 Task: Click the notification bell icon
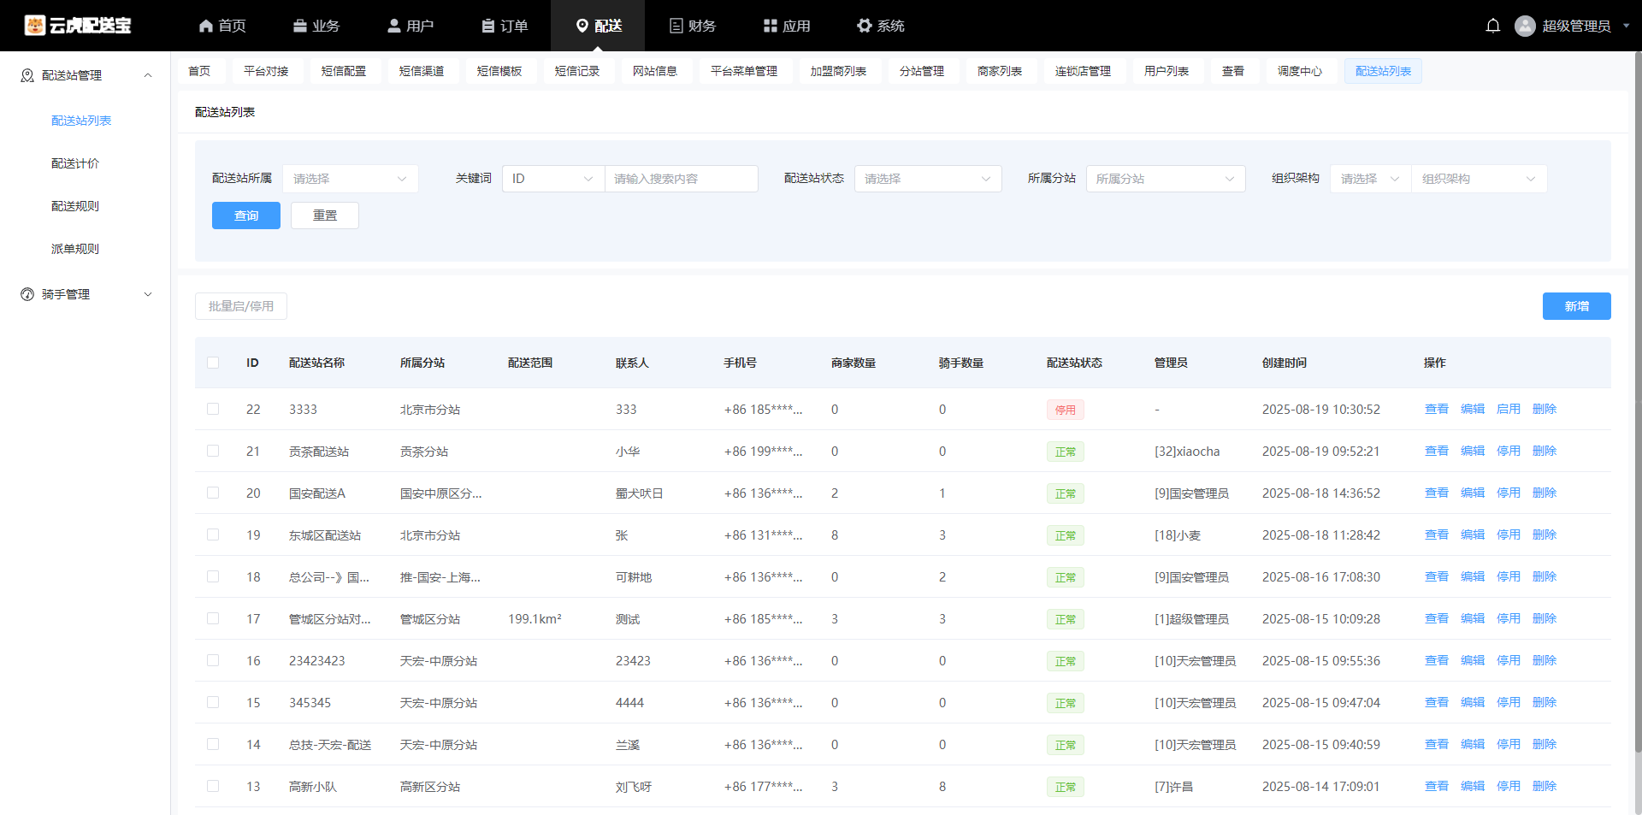coord(1492,26)
